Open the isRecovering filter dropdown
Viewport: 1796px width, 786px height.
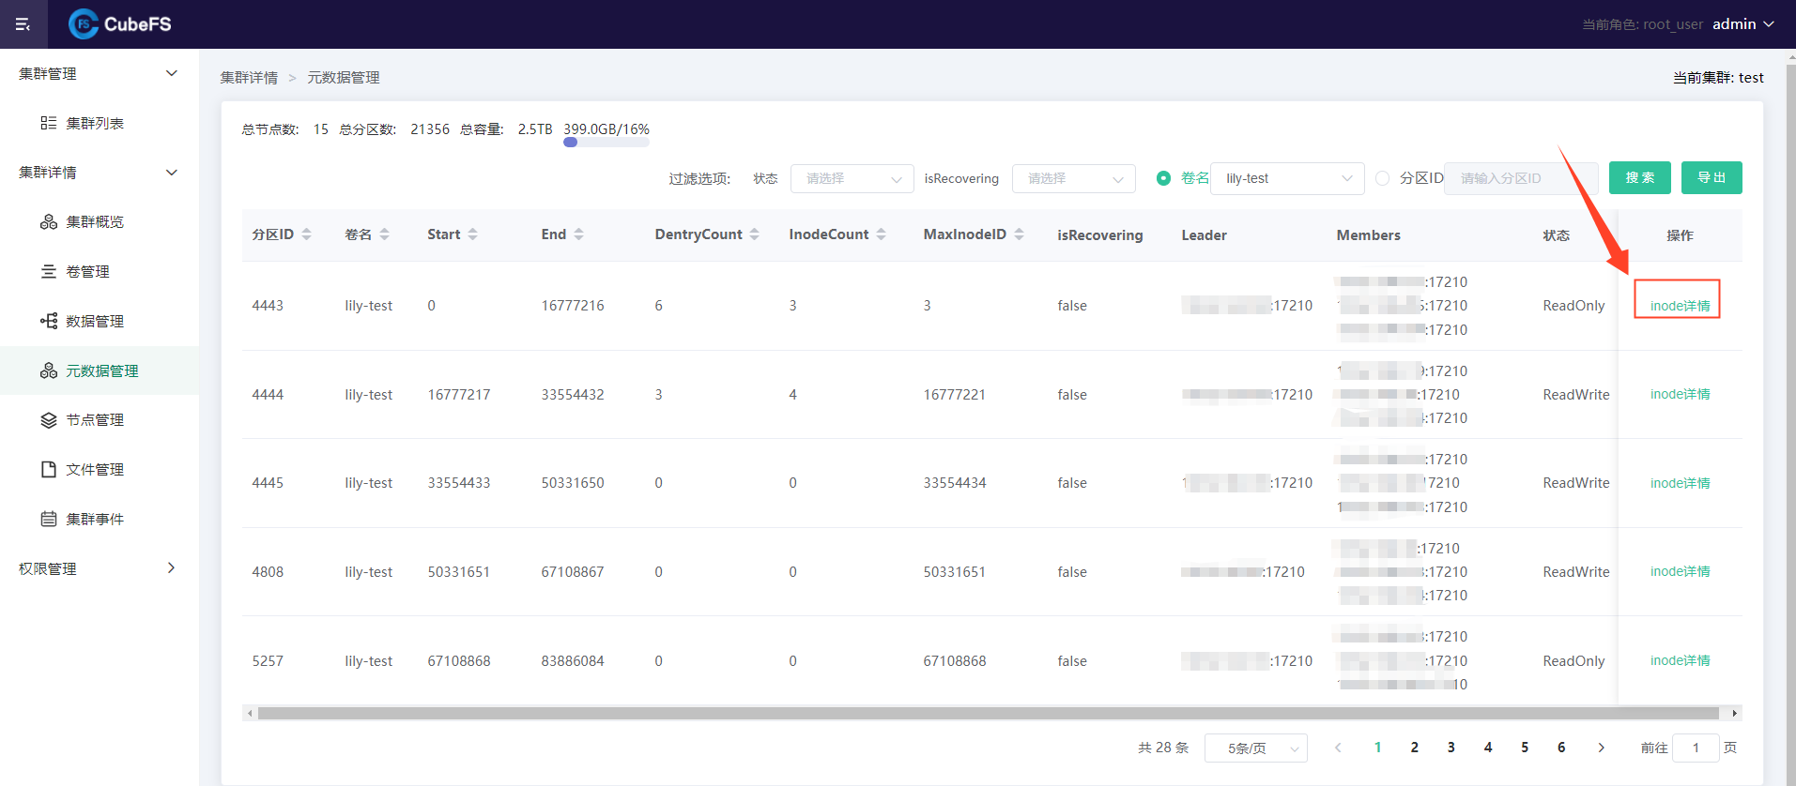[1073, 178]
